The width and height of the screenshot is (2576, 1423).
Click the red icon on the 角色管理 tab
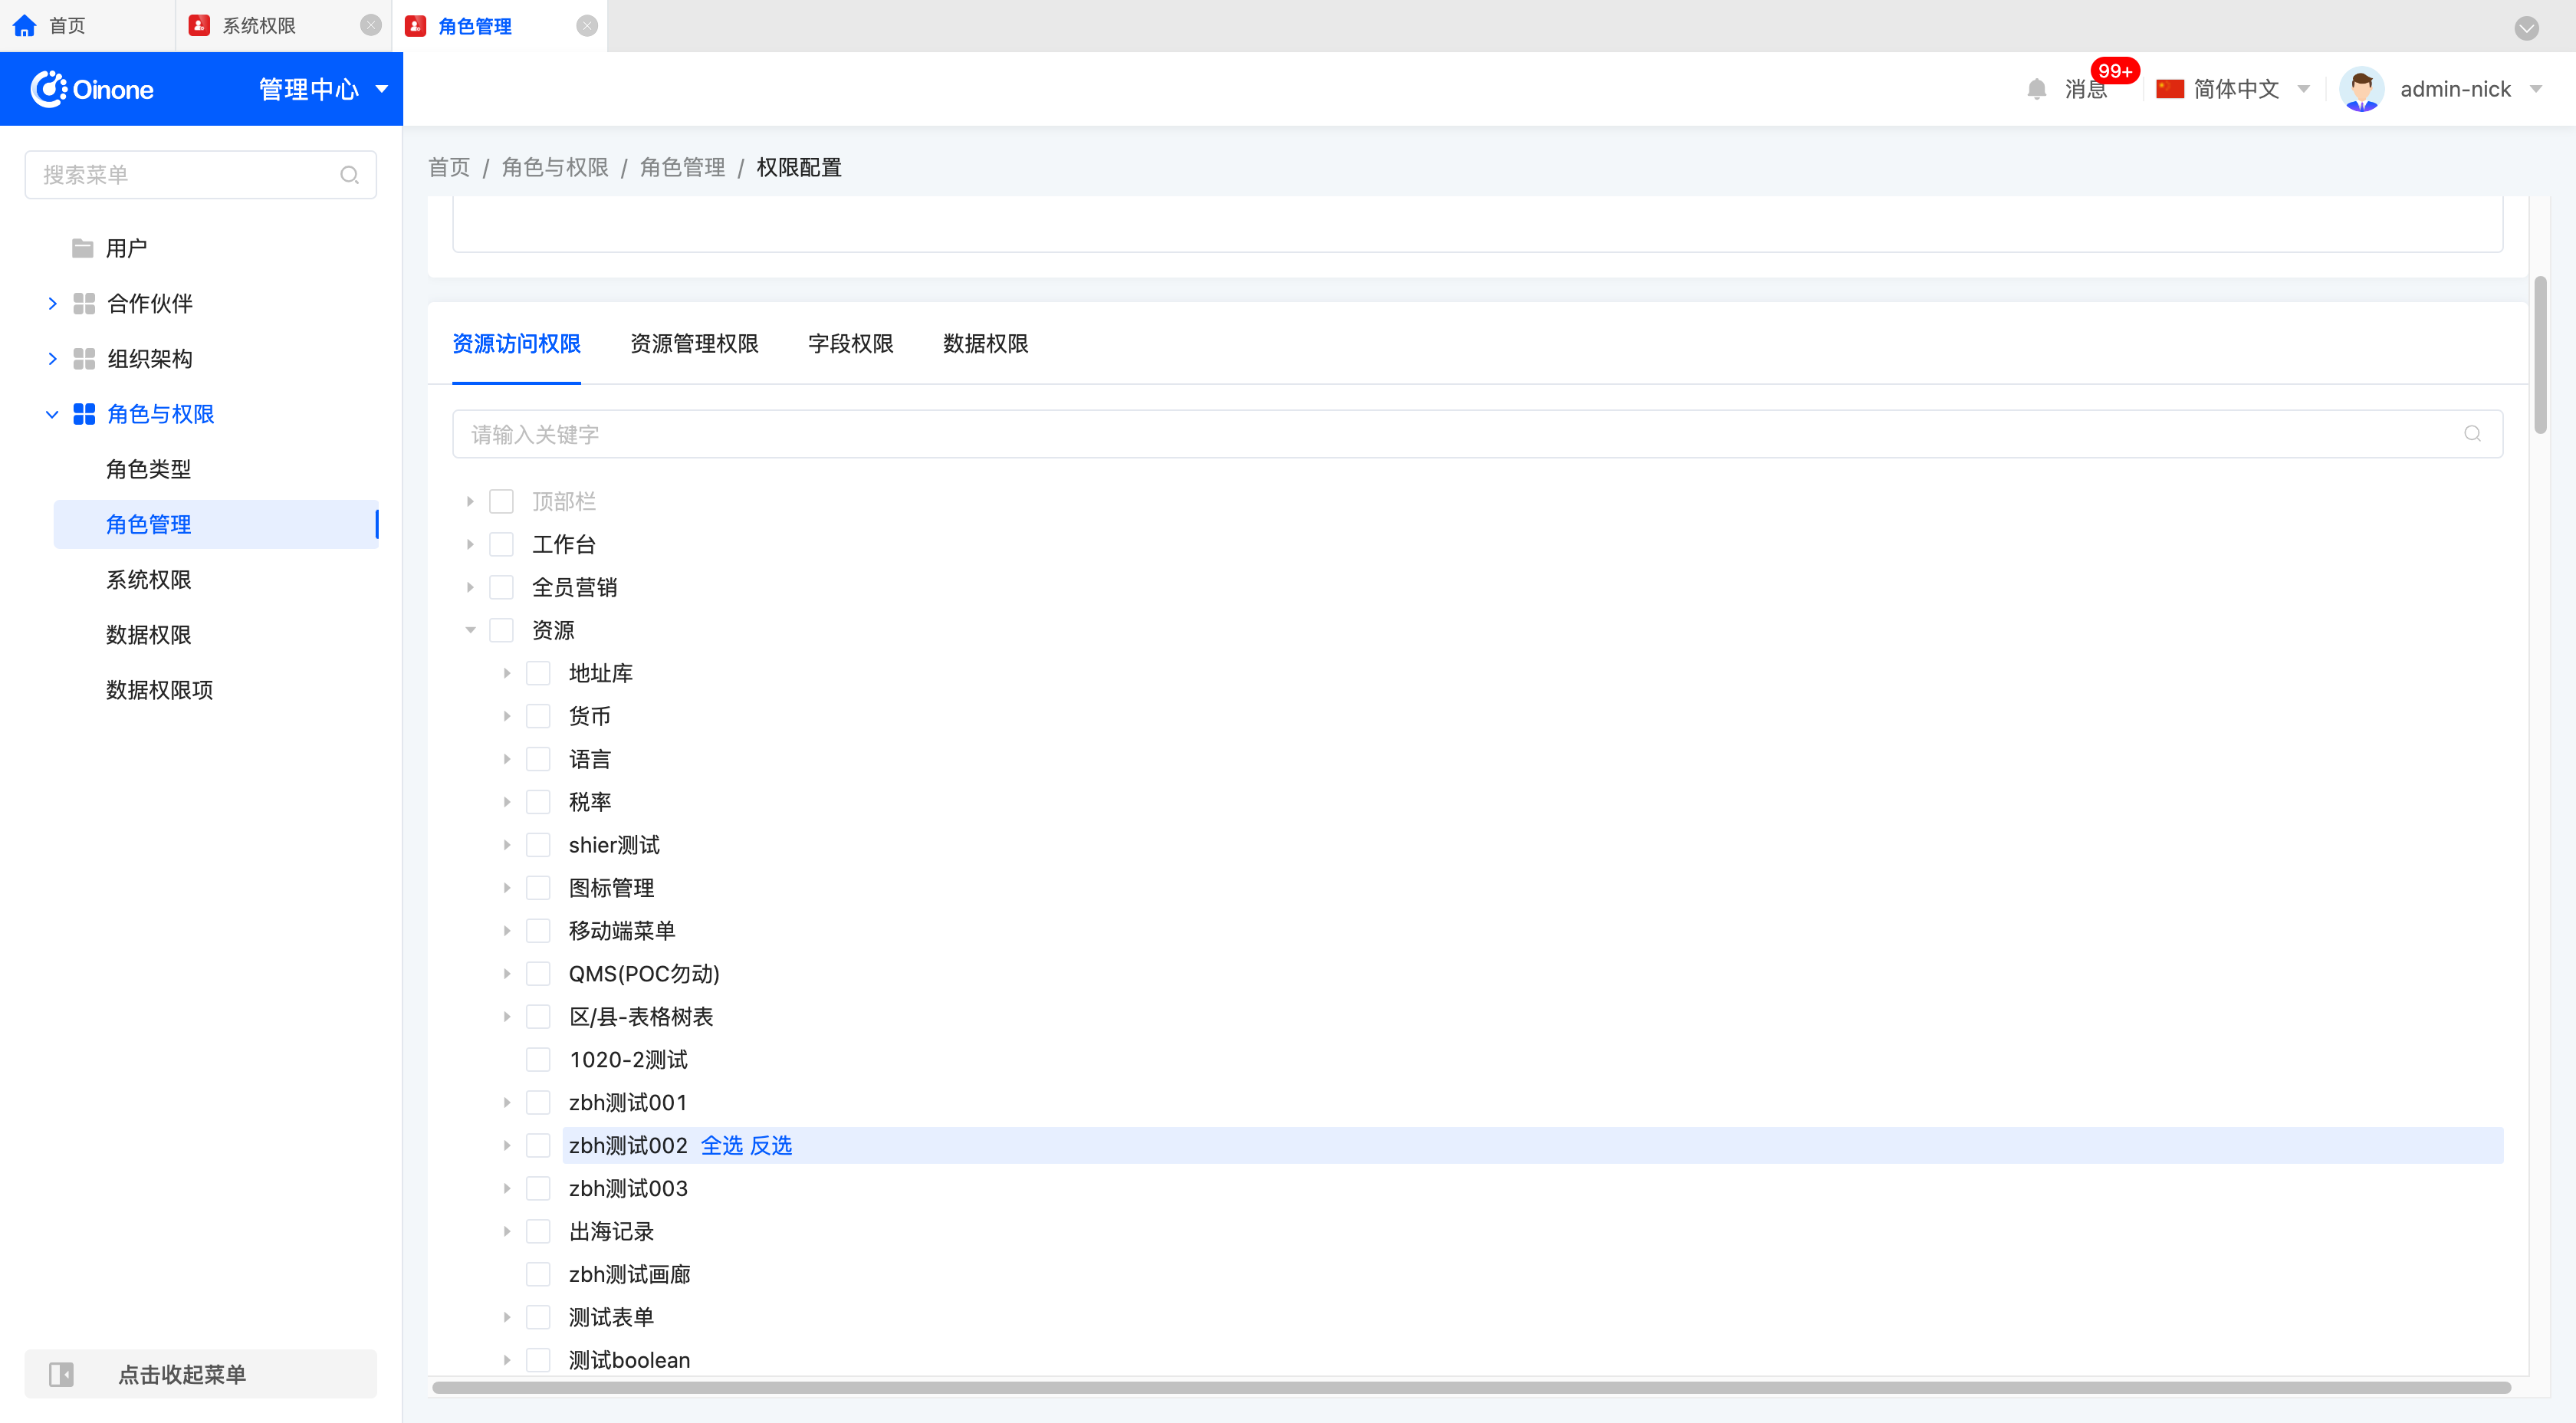[x=416, y=26]
